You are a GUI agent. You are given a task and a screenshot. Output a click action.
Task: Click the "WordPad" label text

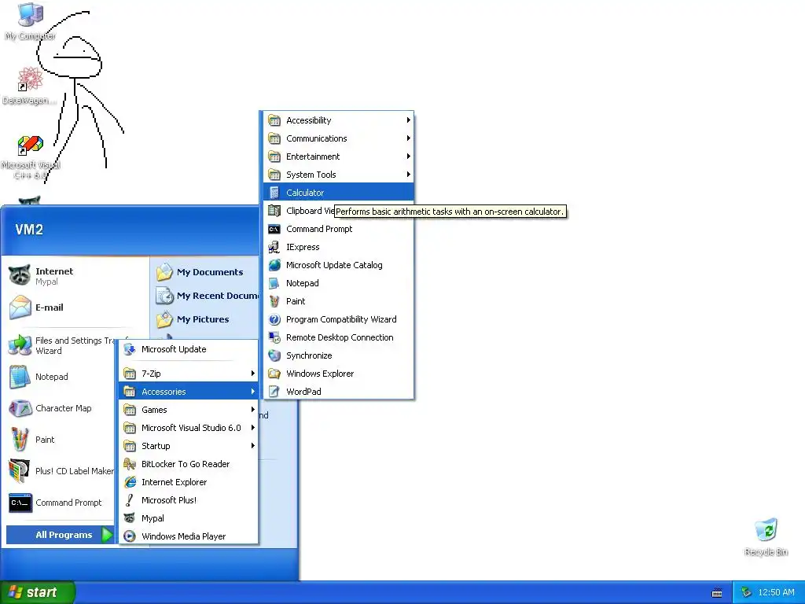pyautogui.click(x=303, y=392)
